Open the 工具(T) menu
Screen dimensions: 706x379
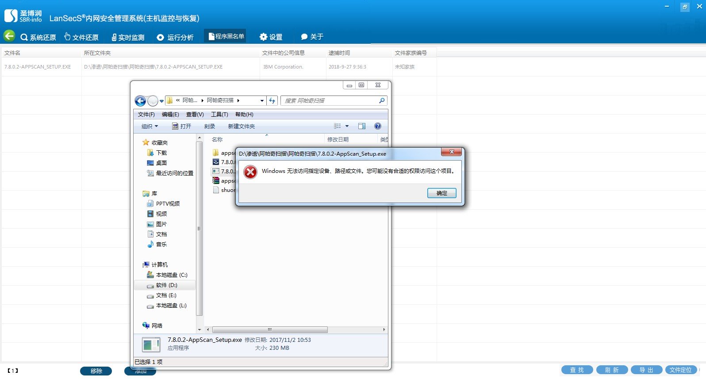[219, 114]
